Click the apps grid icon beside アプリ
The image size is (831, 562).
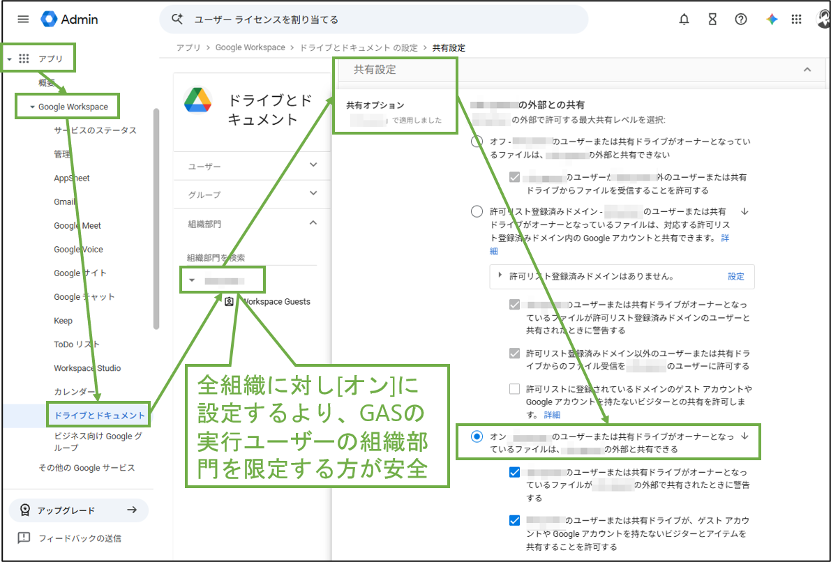tap(24, 59)
